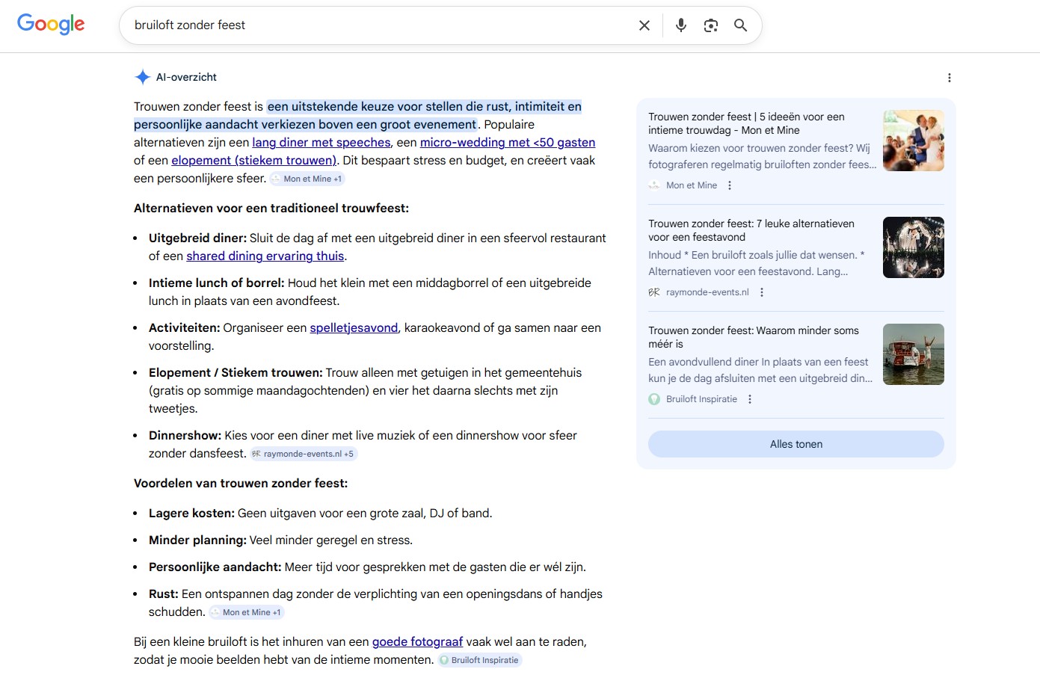The height and width of the screenshot is (675, 1040).
Task: Open the boat thumbnail of Bruiloft Inspiratie
Action: click(x=914, y=354)
